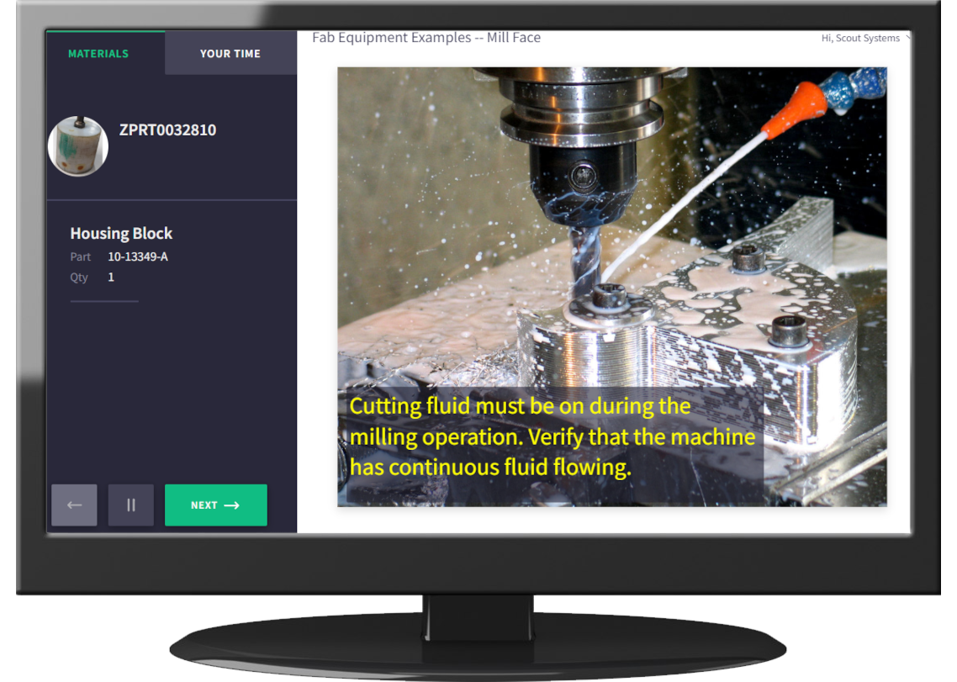Select part number 10-13349-A
Screen dimensions: 957x682
[x=138, y=256]
